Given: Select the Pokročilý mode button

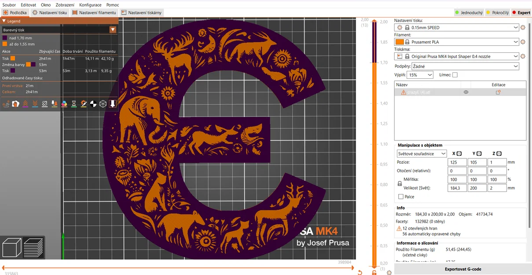Looking at the screenshot, I should point(497,13).
